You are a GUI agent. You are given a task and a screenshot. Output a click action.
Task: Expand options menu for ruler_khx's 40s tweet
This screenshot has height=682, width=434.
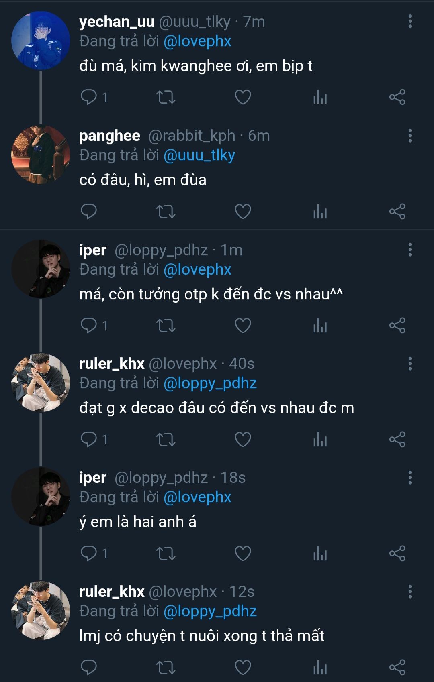click(410, 364)
